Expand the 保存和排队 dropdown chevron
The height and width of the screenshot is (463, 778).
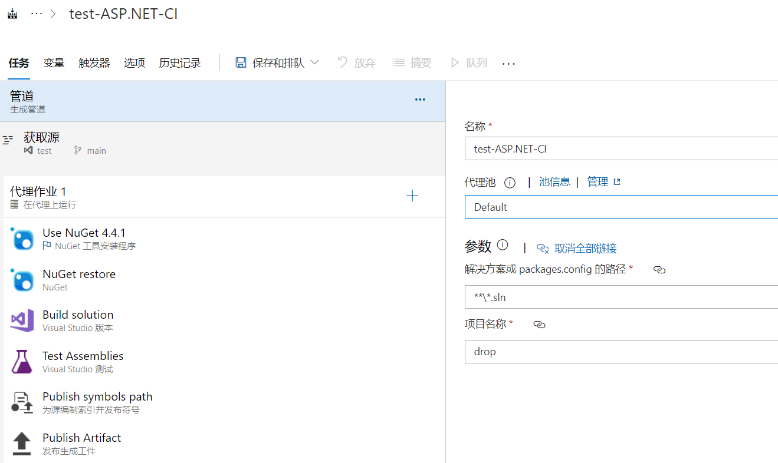coord(314,62)
